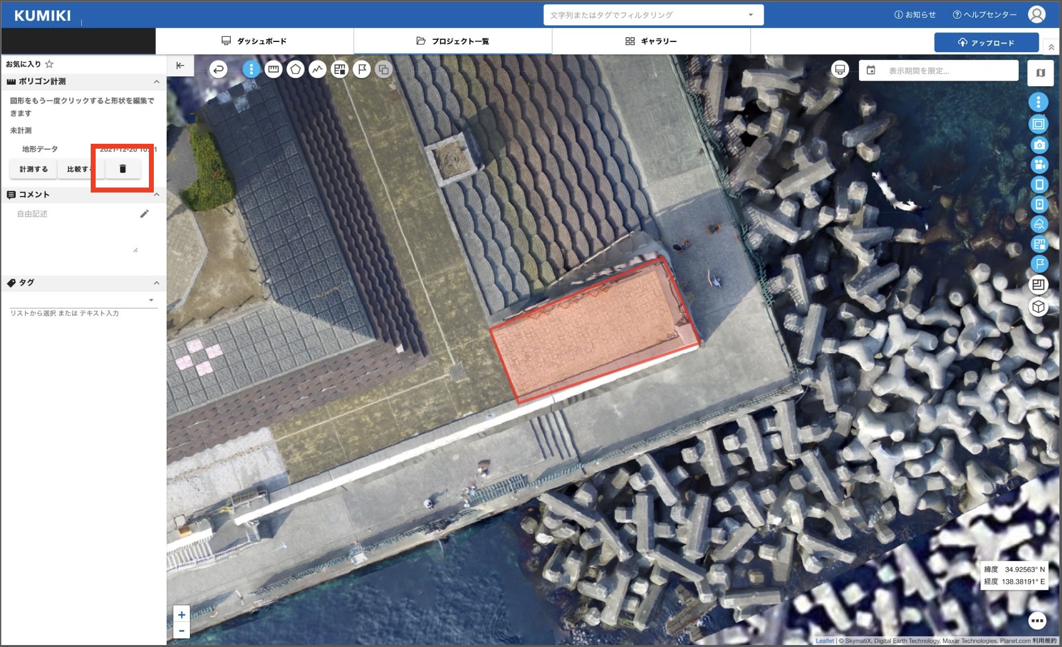Toggle the photo camera layer
This screenshot has height=647, width=1062.
pyautogui.click(x=1038, y=145)
